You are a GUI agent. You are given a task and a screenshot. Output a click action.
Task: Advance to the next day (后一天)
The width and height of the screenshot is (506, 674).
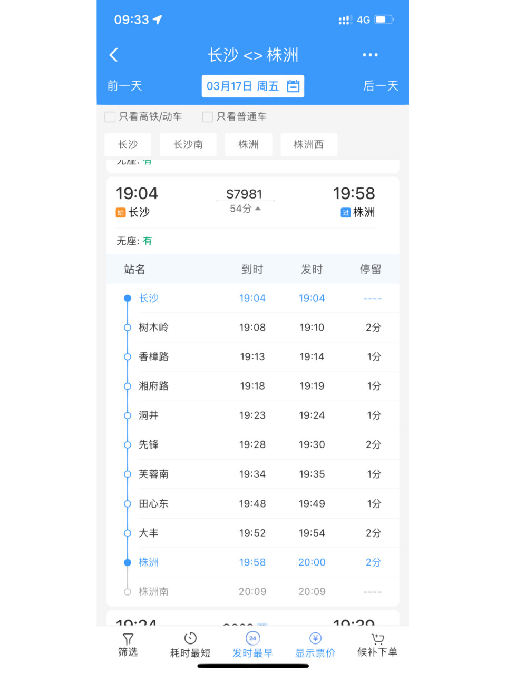click(x=381, y=86)
